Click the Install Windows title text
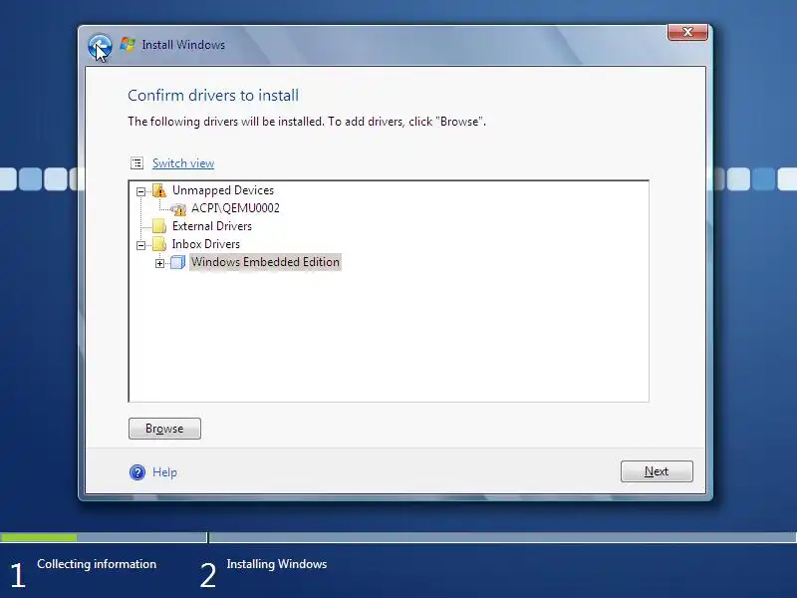Screen dimensions: 797x598 pos(183,45)
